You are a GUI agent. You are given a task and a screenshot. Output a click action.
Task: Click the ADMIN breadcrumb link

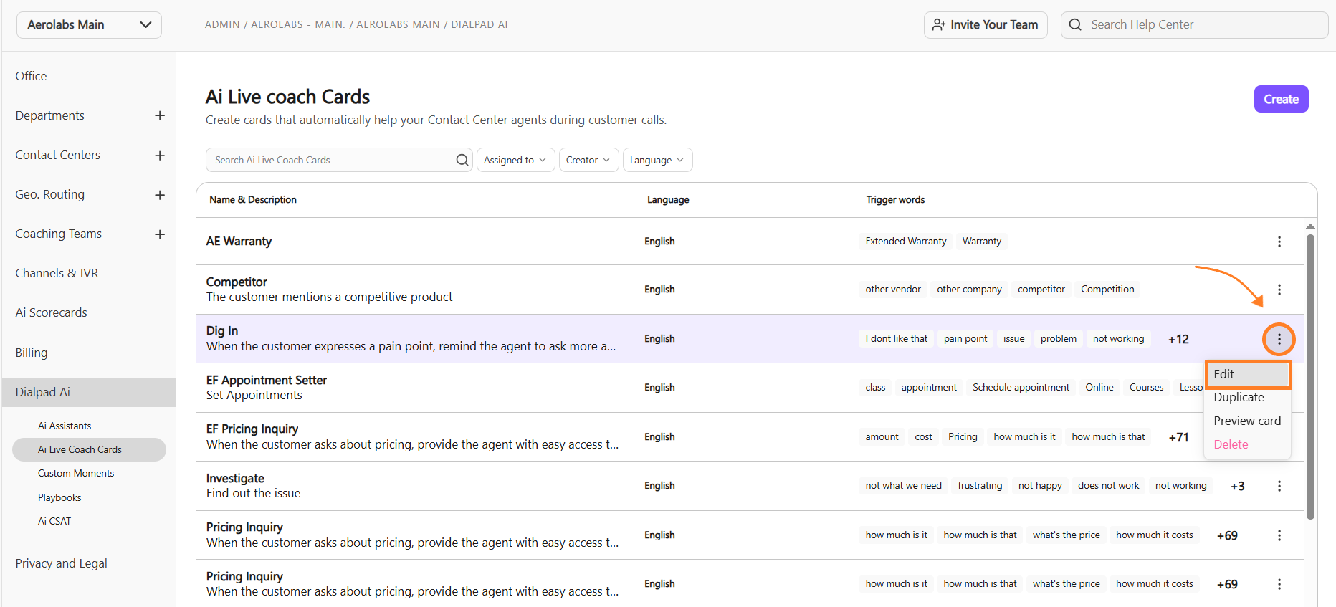(x=222, y=24)
